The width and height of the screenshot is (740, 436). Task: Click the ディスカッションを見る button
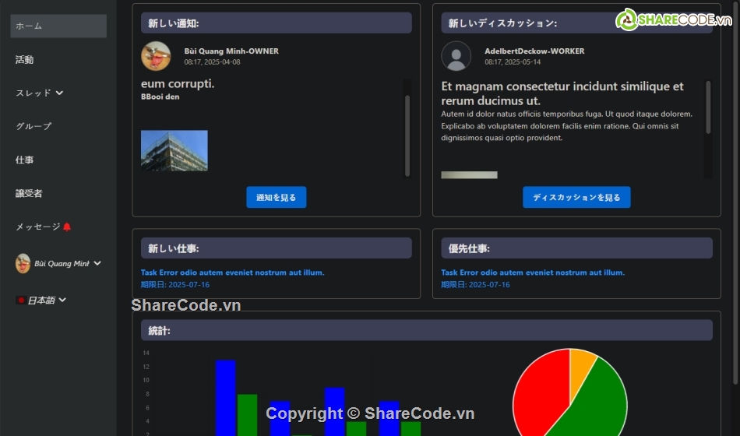[x=576, y=197]
